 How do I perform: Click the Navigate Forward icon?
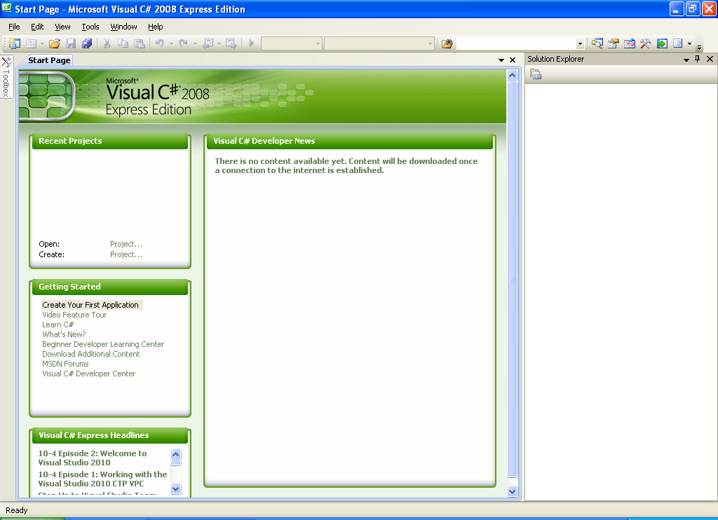click(x=231, y=43)
